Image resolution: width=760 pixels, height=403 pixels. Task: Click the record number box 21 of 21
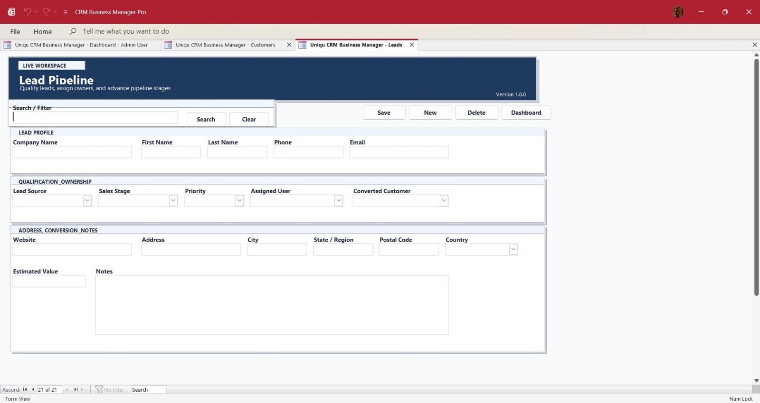pos(50,390)
